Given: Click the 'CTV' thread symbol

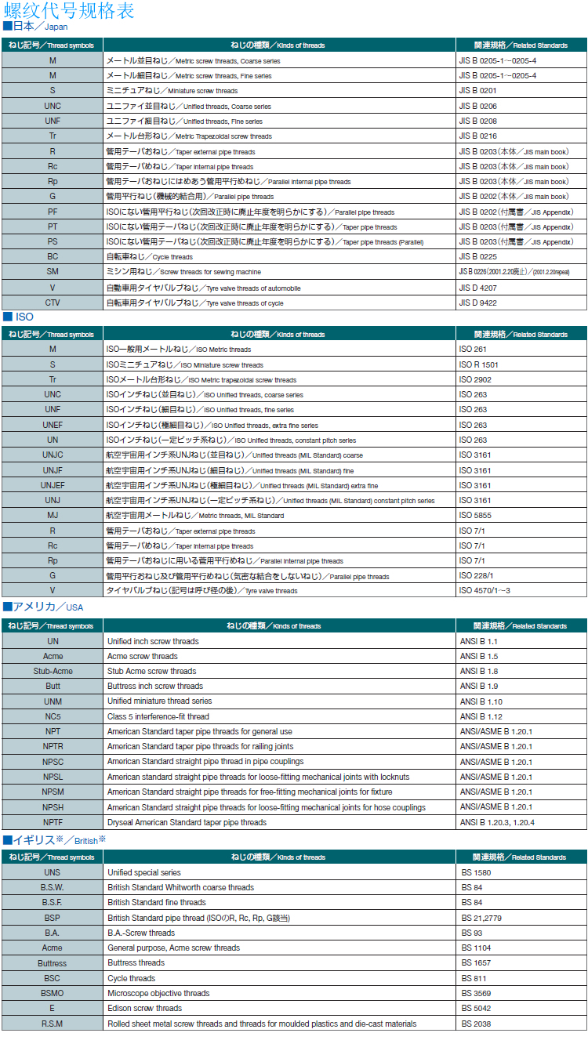Looking at the screenshot, I should click(53, 303).
